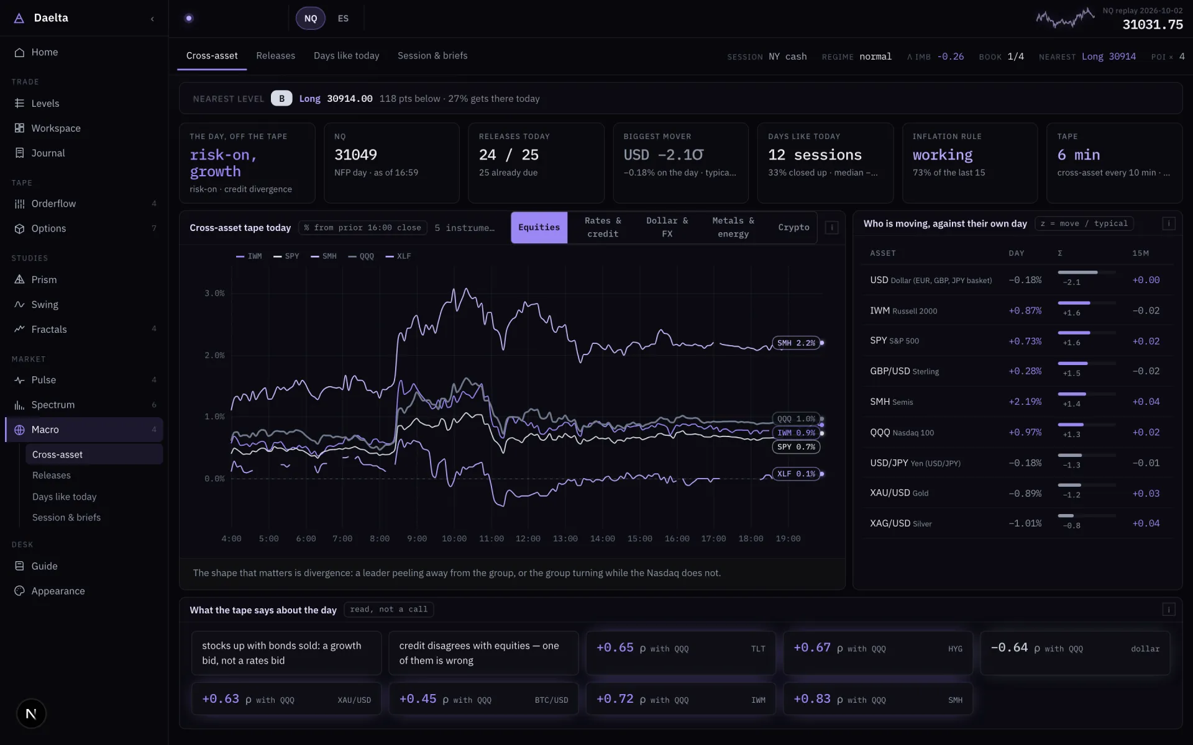Image resolution: width=1193 pixels, height=745 pixels.
Task: Open the Pulse market view
Action: pos(85,380)
